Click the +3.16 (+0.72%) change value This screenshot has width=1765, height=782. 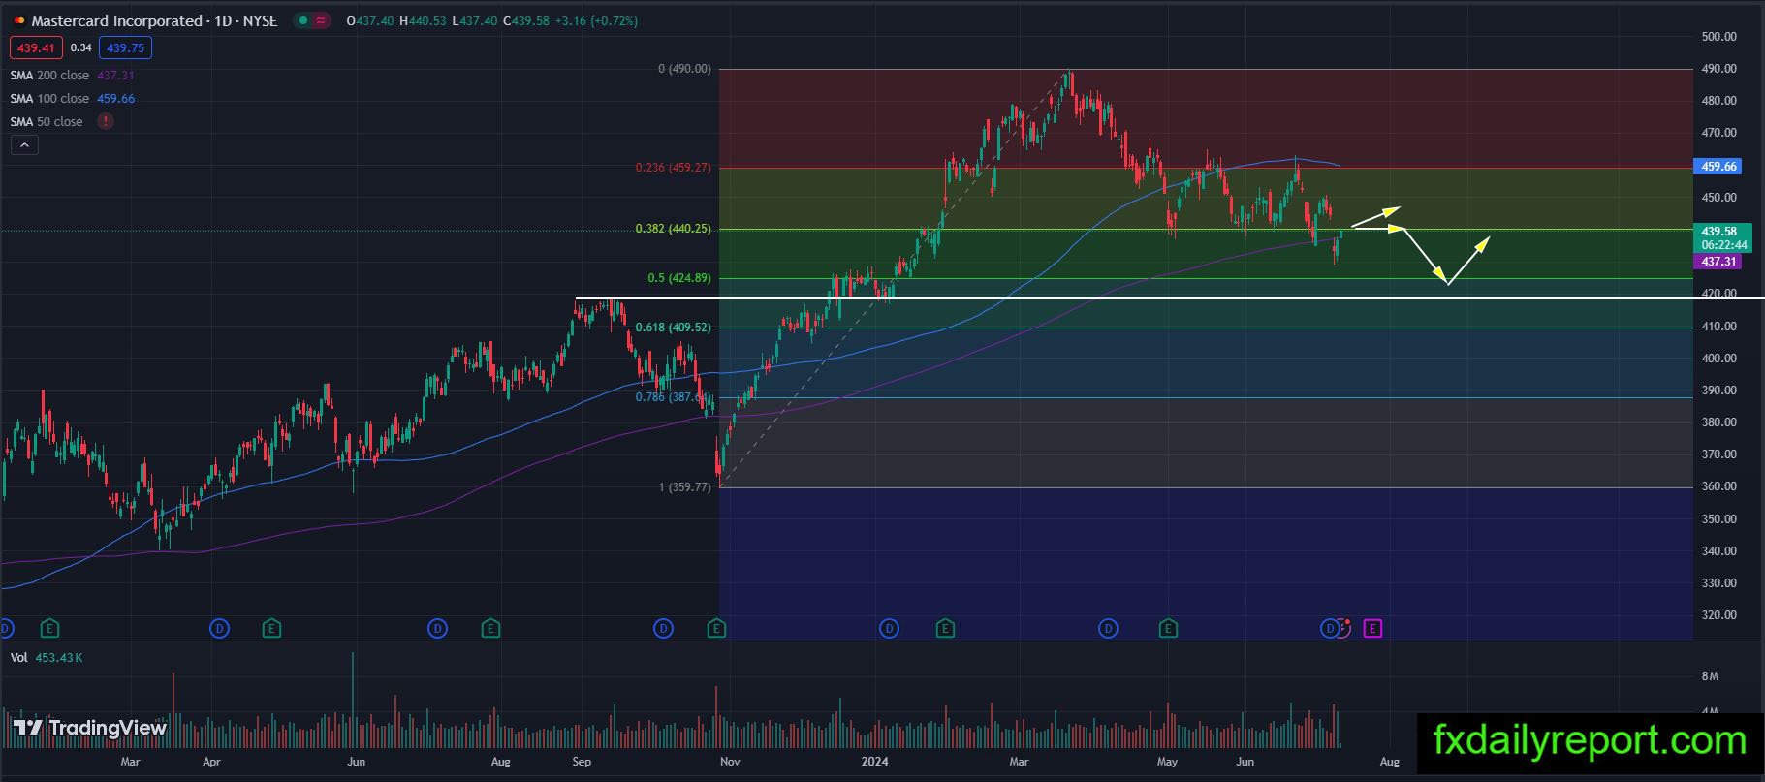point(596,20)
